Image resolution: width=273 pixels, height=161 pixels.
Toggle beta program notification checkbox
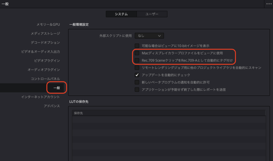coord(137,82)
